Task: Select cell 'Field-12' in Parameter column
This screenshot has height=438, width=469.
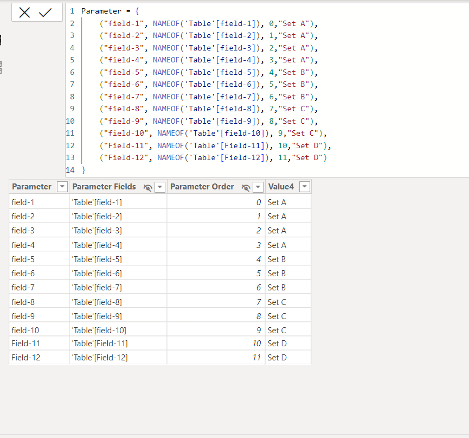Action: coord(39,358)
